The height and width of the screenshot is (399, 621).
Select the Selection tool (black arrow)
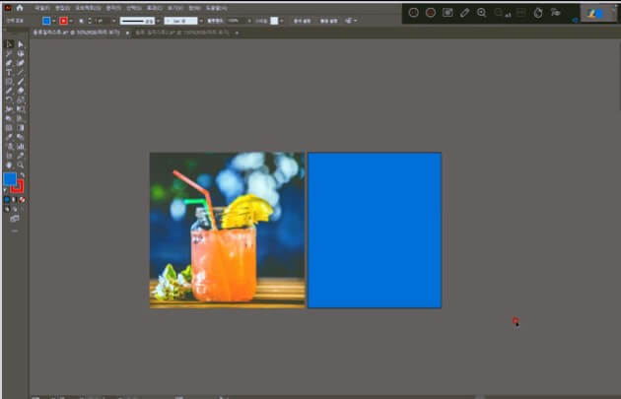[9, 44]
